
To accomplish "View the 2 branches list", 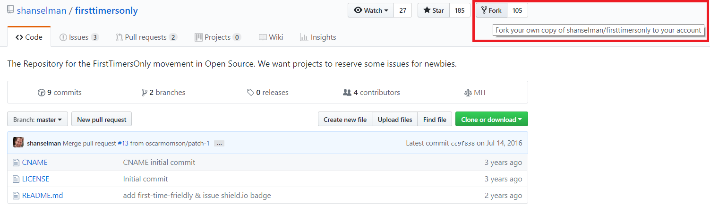I will tap(163, 93).
